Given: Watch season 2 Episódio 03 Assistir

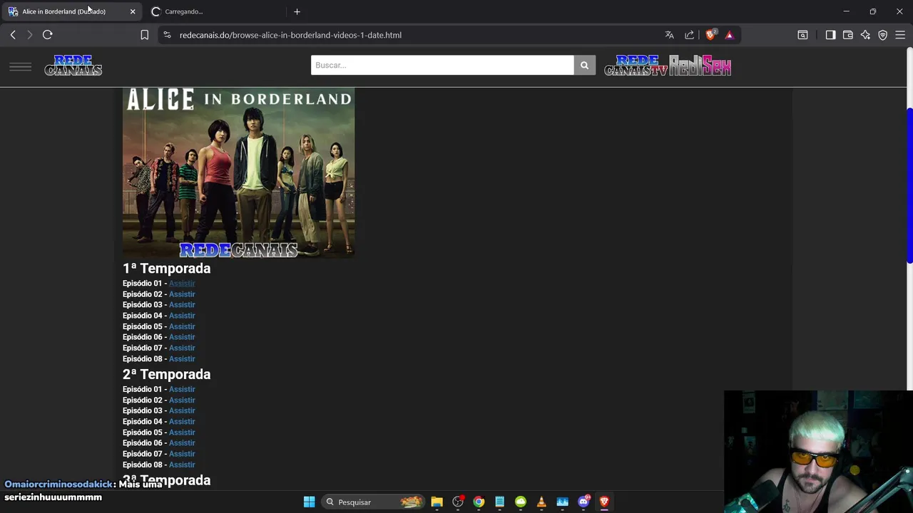Looking at the screenshot, I should [182, 410].
